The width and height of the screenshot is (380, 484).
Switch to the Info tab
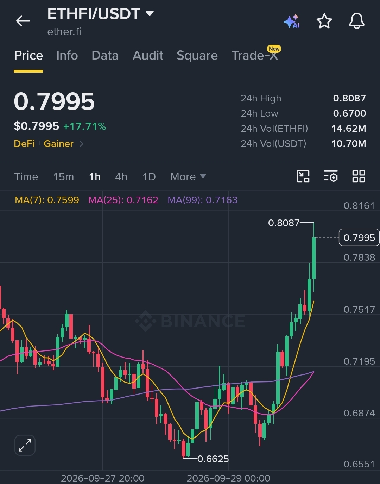tap(67, 55)
